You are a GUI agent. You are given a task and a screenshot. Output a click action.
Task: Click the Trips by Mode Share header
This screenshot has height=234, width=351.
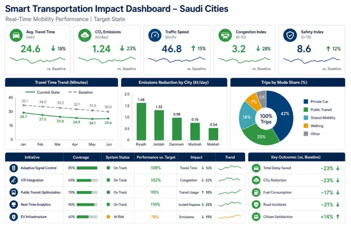click(287, 82)
